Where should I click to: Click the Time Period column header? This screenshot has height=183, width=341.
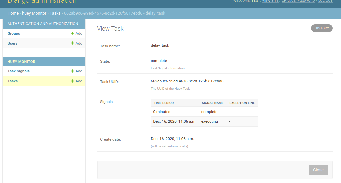coord(164,103)
